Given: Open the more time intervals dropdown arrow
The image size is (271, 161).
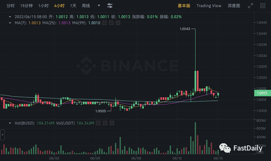Looking at the screenshot, I should (x=99, y=5).
